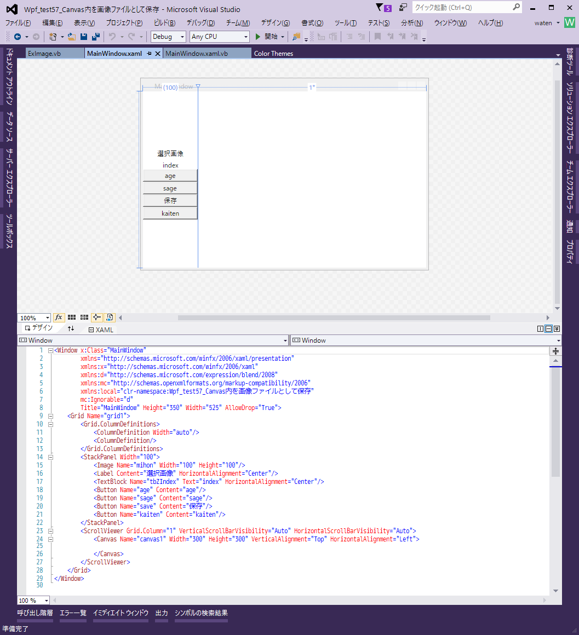The height and width of the screenshot is (635, 579).
Task: Open the left Window element dropdown
Action: (153, 340)
